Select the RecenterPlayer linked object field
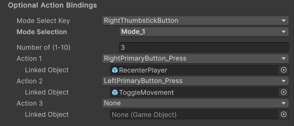The width and height of the screenshot is (294, 126). [x=196, y=70]
